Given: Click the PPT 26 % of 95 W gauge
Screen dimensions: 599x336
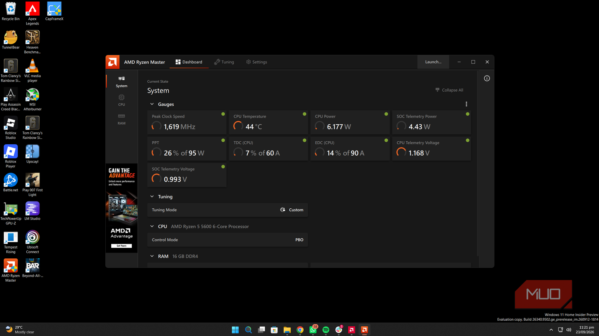Looking at the screenshot, I should point(187,149).
